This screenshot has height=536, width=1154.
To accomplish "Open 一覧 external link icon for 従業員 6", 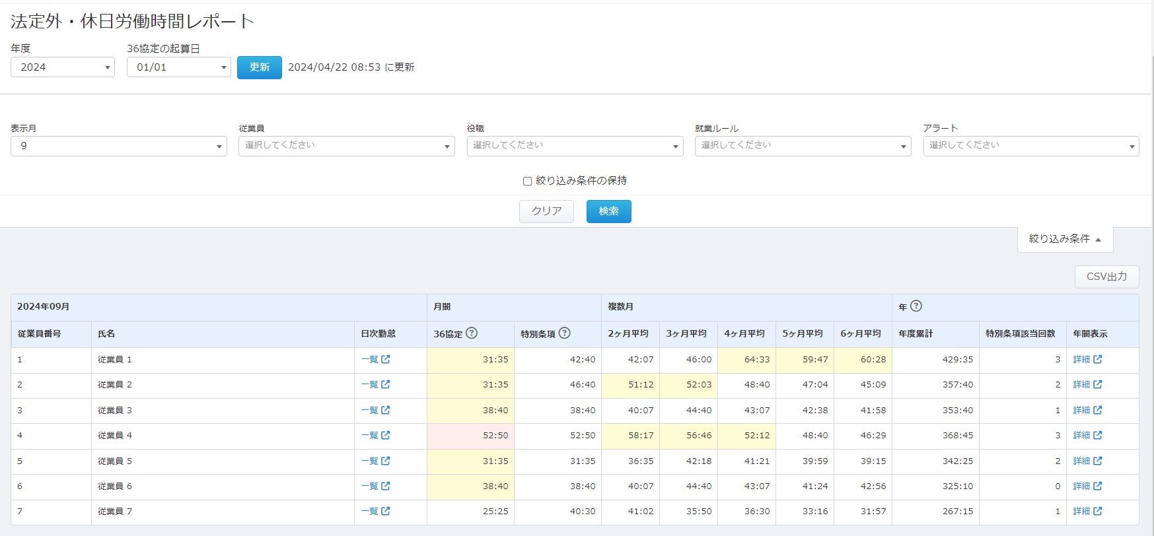I will coord(386,486).
